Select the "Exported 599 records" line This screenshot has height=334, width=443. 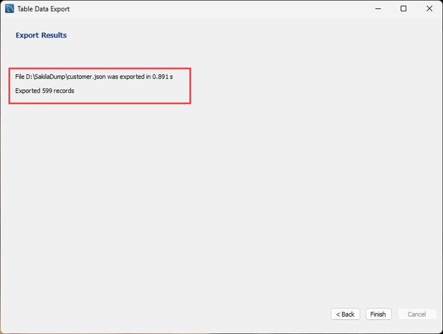tap(44, 91)
